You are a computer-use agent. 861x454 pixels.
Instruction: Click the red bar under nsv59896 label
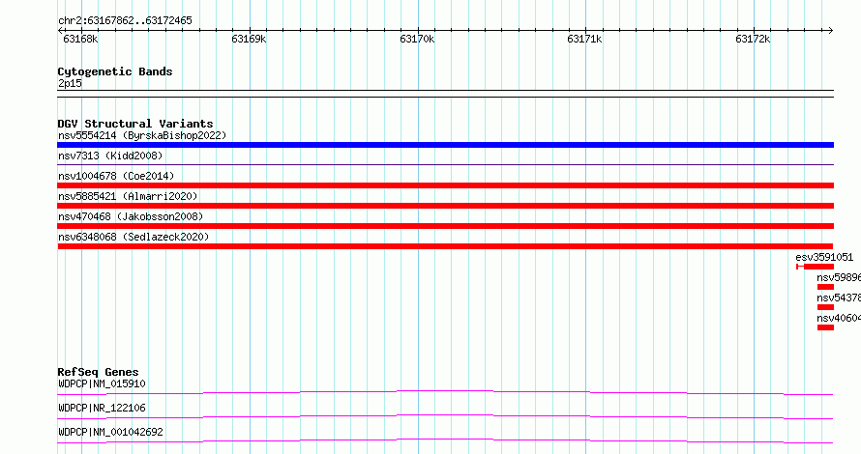825,287
